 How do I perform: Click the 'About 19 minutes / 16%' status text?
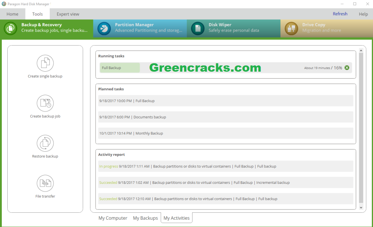(323, 68)
